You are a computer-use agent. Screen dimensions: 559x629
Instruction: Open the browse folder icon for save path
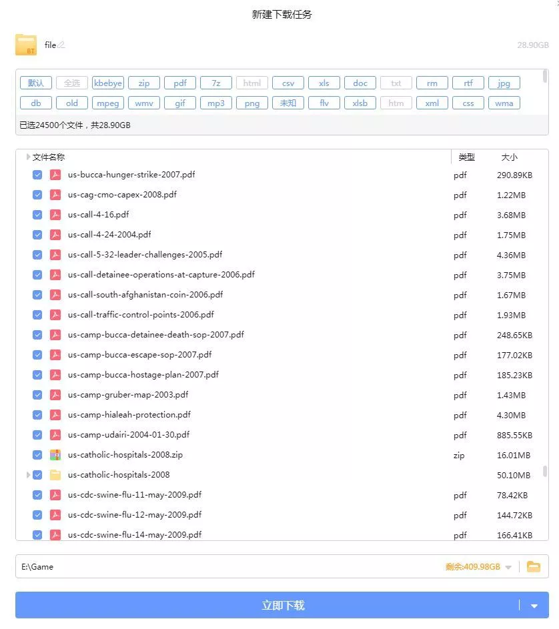click(x=533, y=566)
